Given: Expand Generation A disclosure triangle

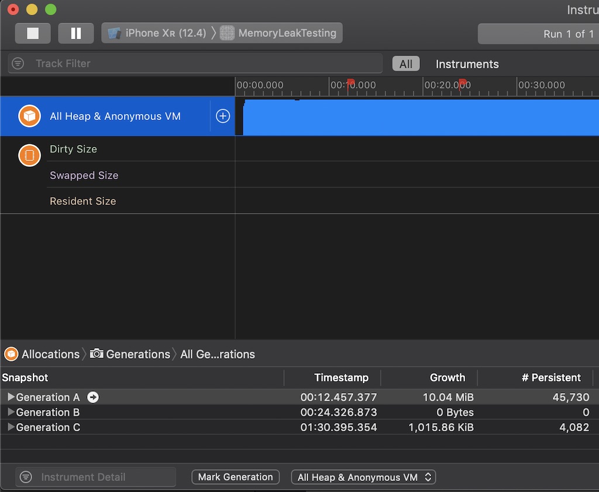Looking at the screenshot, I should [11, 397].
